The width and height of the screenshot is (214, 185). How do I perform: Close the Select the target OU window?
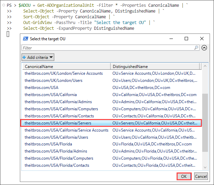(202, 39)
